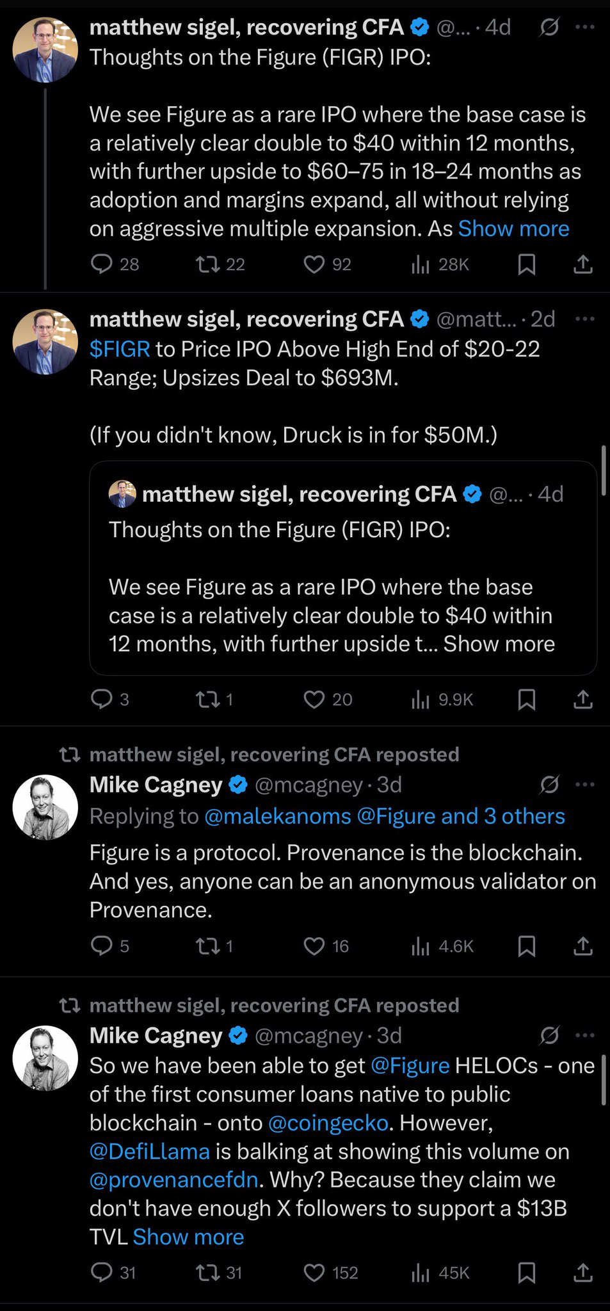Open more options on $FIGR pricing post
Screen dimensions: 610x1311
[x=585, y=319]
